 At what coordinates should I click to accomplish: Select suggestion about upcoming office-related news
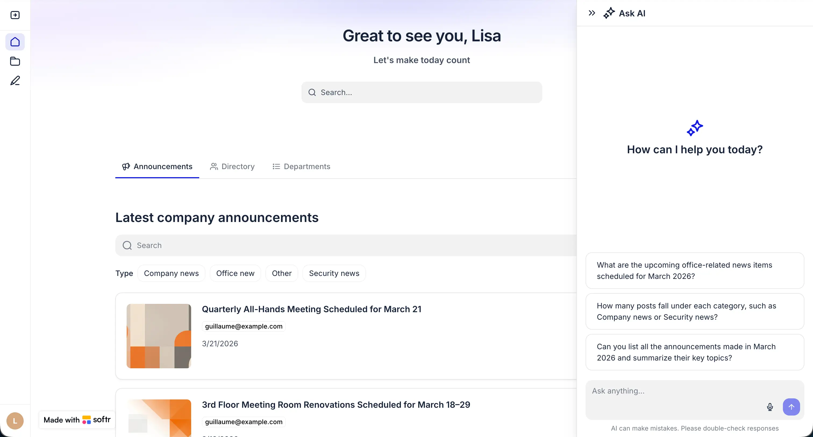[695, 271]
